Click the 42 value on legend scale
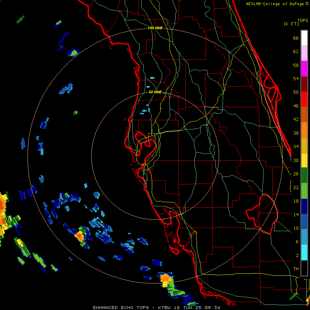Viewport: 310px width, 310px height. 296,119
